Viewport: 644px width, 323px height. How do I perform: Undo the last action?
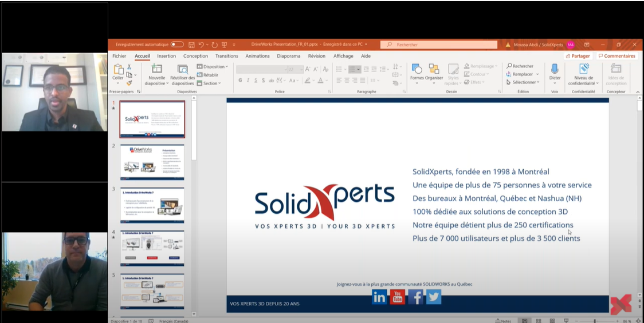click(x=201, y=45)
